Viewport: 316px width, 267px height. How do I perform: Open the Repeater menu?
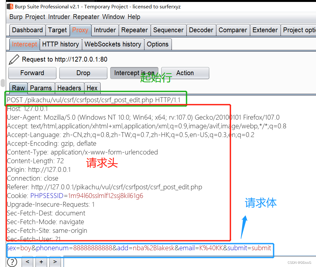pyautogui.click(x=86, y=17)
